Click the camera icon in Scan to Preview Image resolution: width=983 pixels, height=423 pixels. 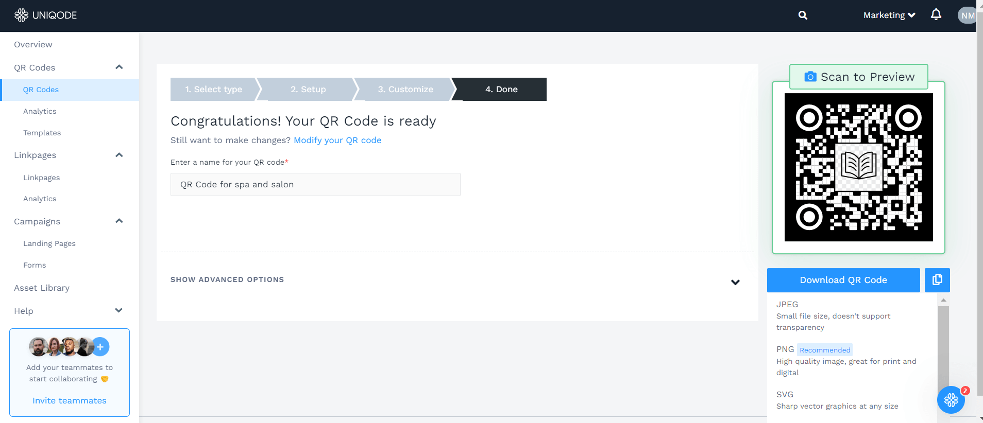pos(810,77)
